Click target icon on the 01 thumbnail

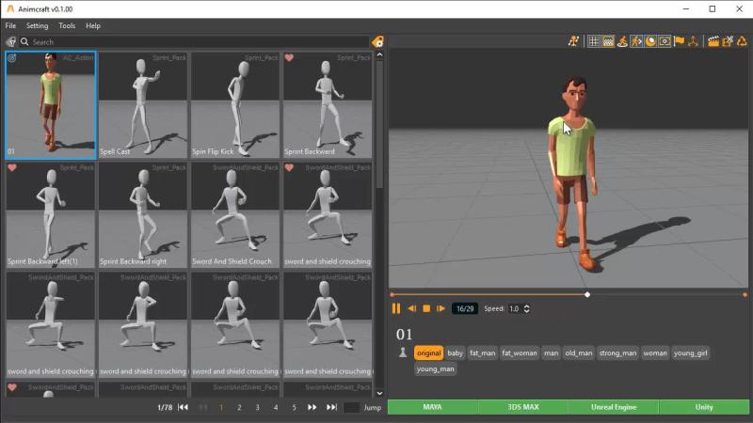[x=12, y=58]
